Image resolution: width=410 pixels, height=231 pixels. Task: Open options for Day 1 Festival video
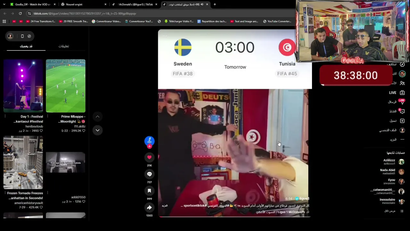5,116
